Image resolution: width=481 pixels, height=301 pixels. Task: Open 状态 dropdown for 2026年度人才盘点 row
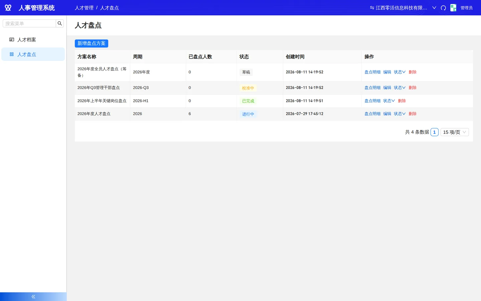pyautogui.click(x=399, y=114)
